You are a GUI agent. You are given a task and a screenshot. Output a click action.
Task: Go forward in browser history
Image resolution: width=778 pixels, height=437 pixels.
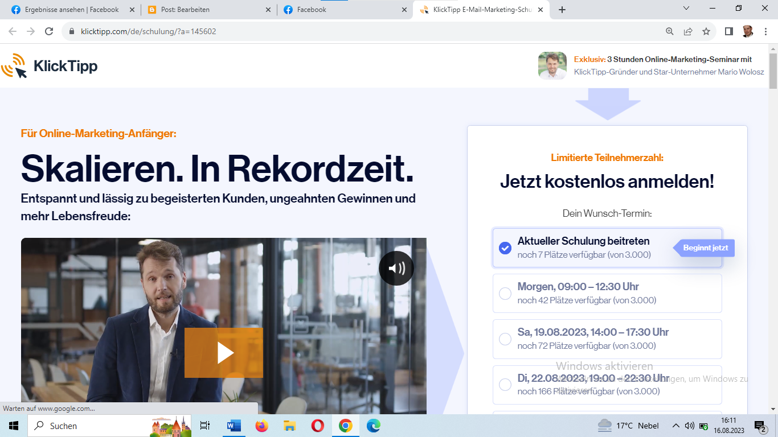click(31, 31)
